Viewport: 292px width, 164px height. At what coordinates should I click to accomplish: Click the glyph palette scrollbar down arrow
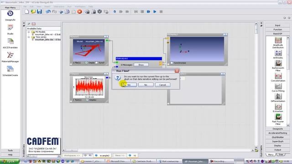click(288, 125)
